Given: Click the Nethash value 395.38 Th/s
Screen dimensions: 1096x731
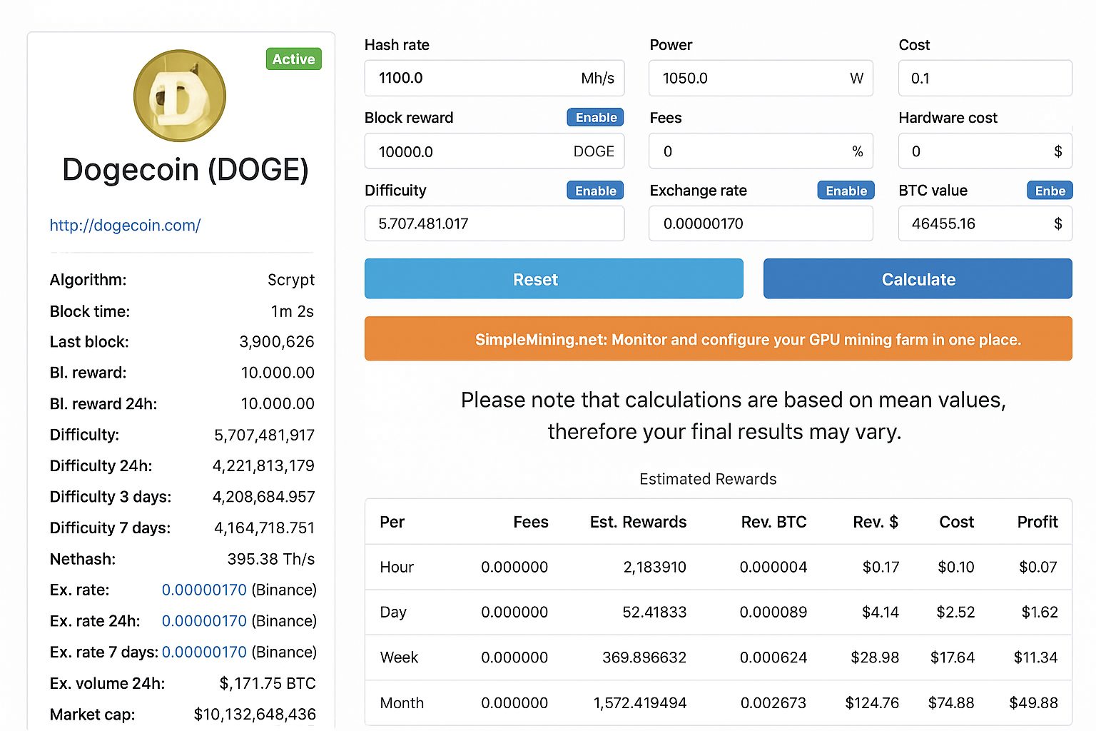Looking at the screenshot, I should tap(271, 559).
